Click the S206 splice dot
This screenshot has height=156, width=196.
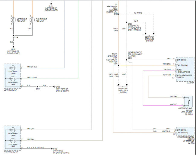tap(119, 65)
